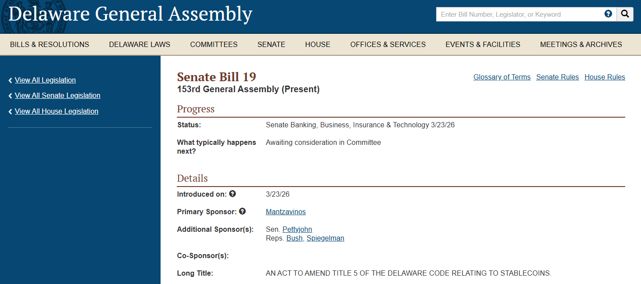Screen dimensions: 641x284
Task: Open the BILLS & RESOLUTIONS menu
Action: point(50,44)
